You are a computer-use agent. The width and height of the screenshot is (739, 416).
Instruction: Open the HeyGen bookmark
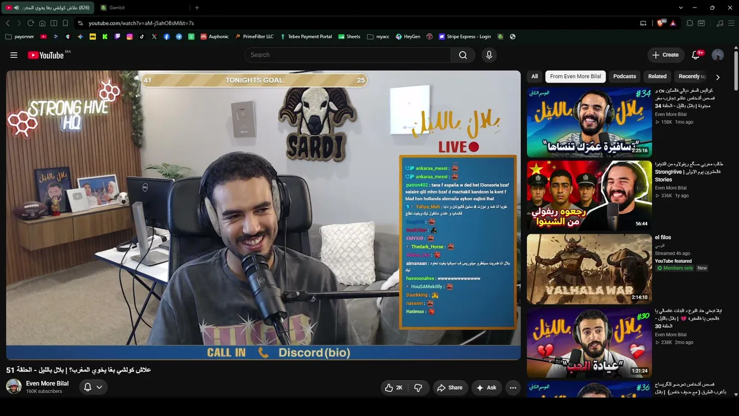point(408,36)
